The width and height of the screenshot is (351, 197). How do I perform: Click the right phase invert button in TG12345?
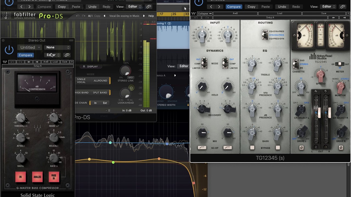[x=341, y=147]
